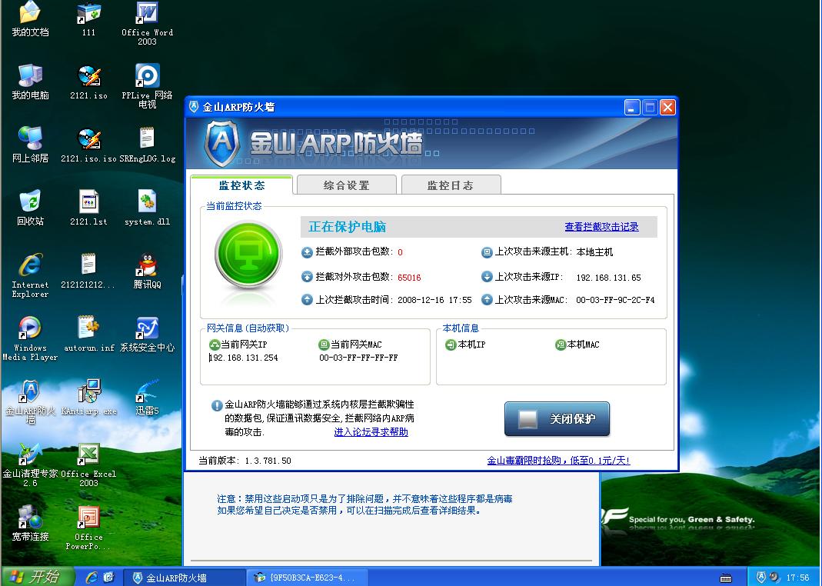This screenshot has width=822, height=586.
Task: Click the attack source IP 192.168.131.65
Action: [608, 278]
